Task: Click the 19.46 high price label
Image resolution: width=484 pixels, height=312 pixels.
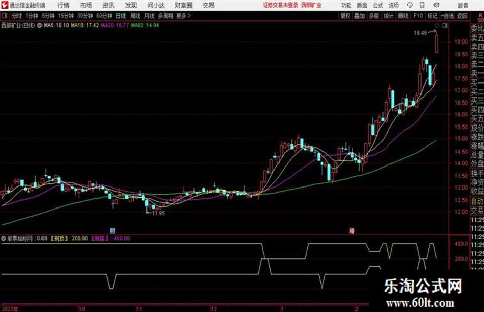Action: (x=420, y=33)
